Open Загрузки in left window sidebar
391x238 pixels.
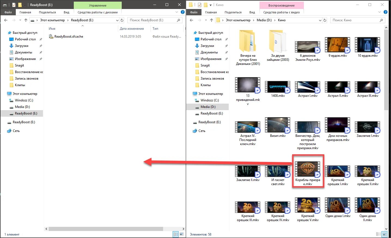[x=22, y=46]
